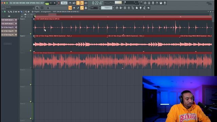Viewport: 217px width, 122px height.
Task: Toggle the playlist magnet snap icon
Action: coord(5,12)
